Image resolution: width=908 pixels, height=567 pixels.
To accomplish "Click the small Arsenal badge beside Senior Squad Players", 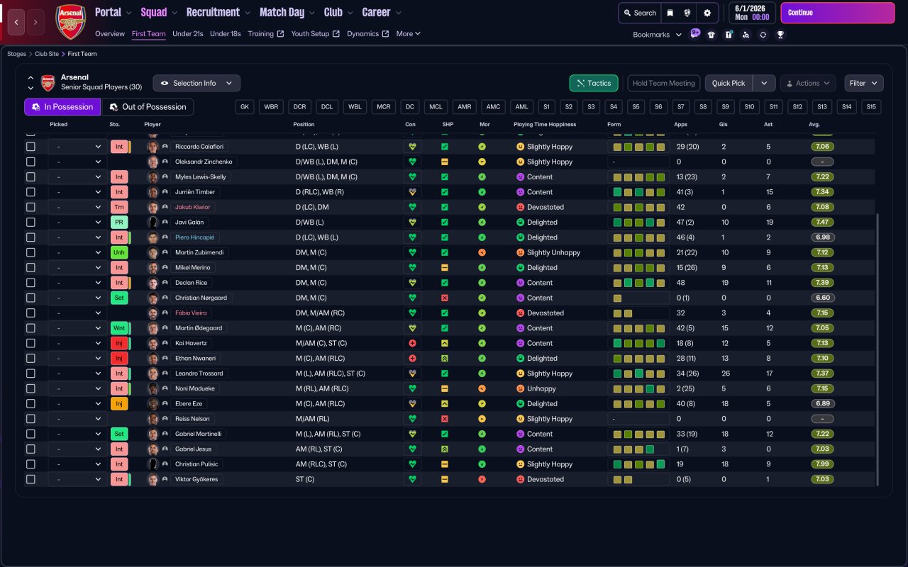I will pos(48,83).
